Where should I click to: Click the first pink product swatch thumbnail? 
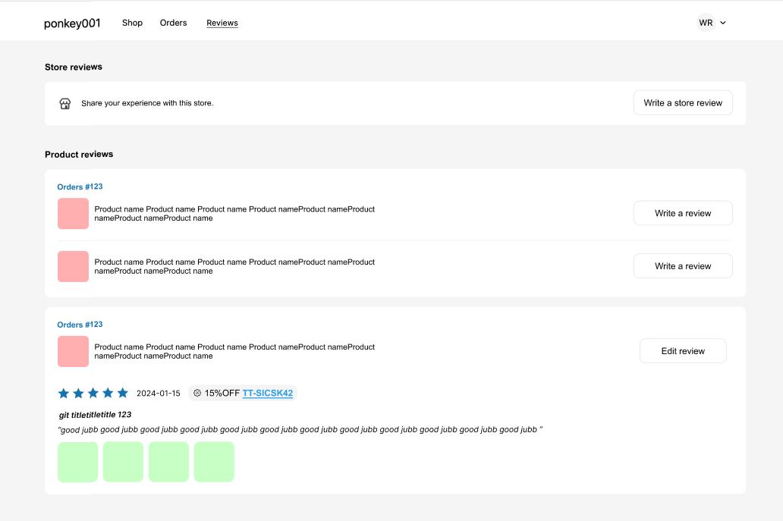pyautogui.click(x=73, y=213)
